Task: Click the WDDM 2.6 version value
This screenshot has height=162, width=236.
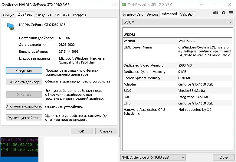Action: point(187,41)
